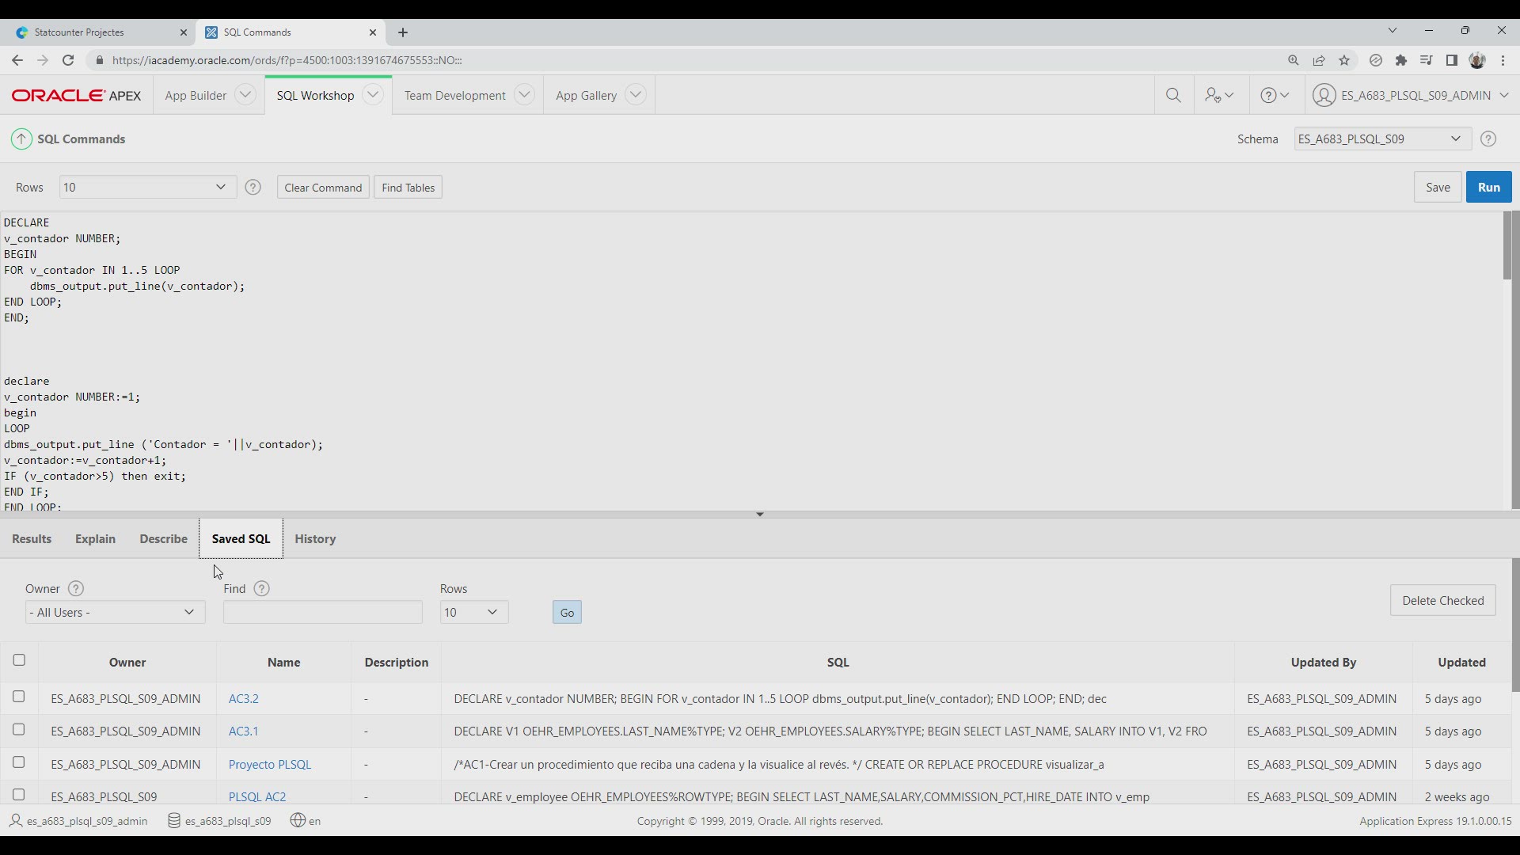Expand the SQL Workshop menu arrow
This screenshot has height=855, width=1520.
tap(373, 95)
